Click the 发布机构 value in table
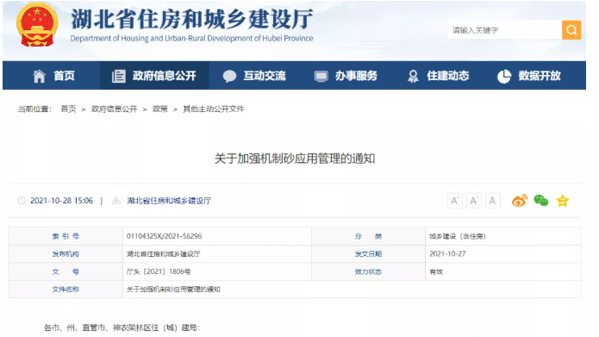Image resolution: width=599 pixels, height=337 pixels. pyautogui.click(x=164, y=253)
